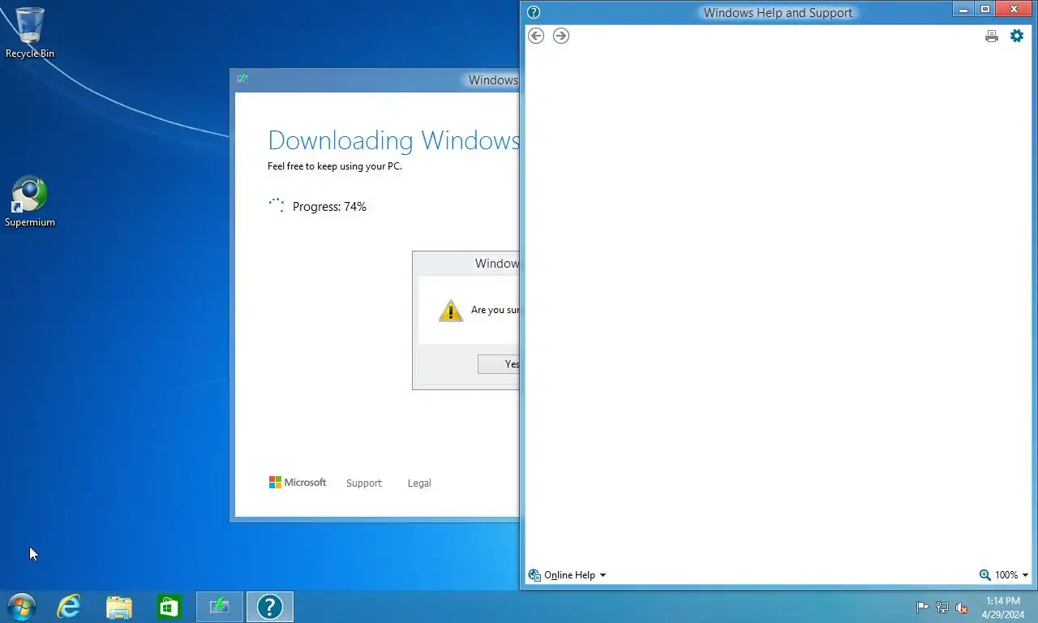Open Help options gear menu
Image resolution: width=1038 pixels, height=623 pixels.
click(1017, 36)
